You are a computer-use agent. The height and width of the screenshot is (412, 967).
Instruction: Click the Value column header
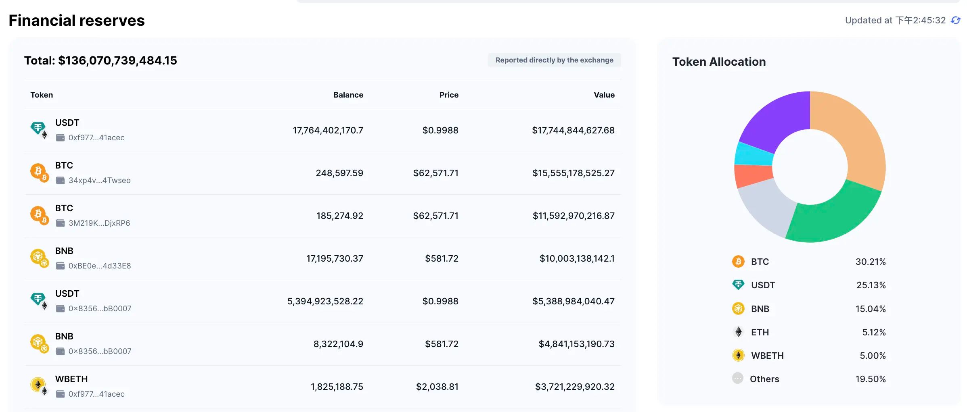pyautogui.click(x=604, y=95)
